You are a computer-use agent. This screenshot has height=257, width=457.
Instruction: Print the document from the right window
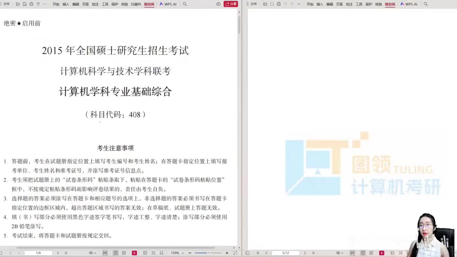pos(278,4)
